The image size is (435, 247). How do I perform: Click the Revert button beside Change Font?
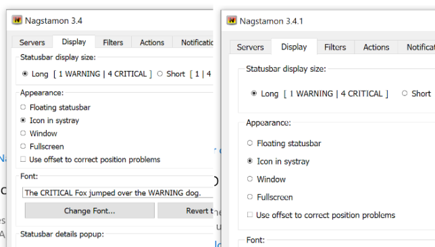click(x=186, y=210)
